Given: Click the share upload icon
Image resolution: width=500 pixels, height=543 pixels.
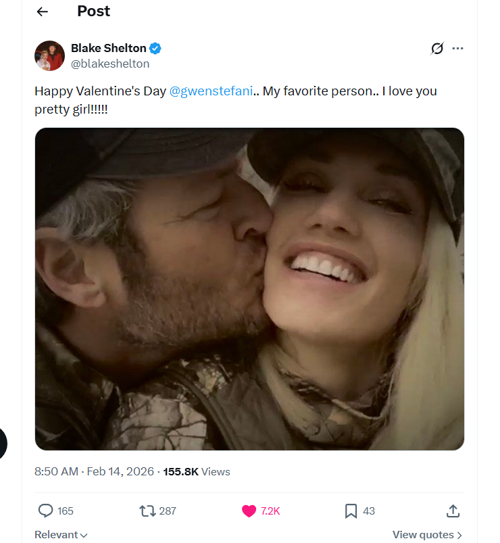Looking at the screenshot, I should point(453,511).
